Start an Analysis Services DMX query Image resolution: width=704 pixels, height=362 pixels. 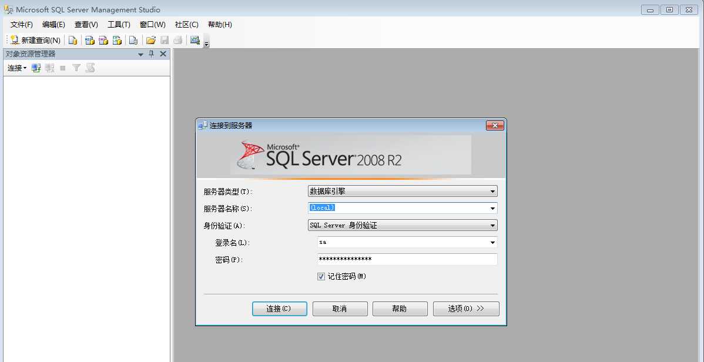coord(103,41)
